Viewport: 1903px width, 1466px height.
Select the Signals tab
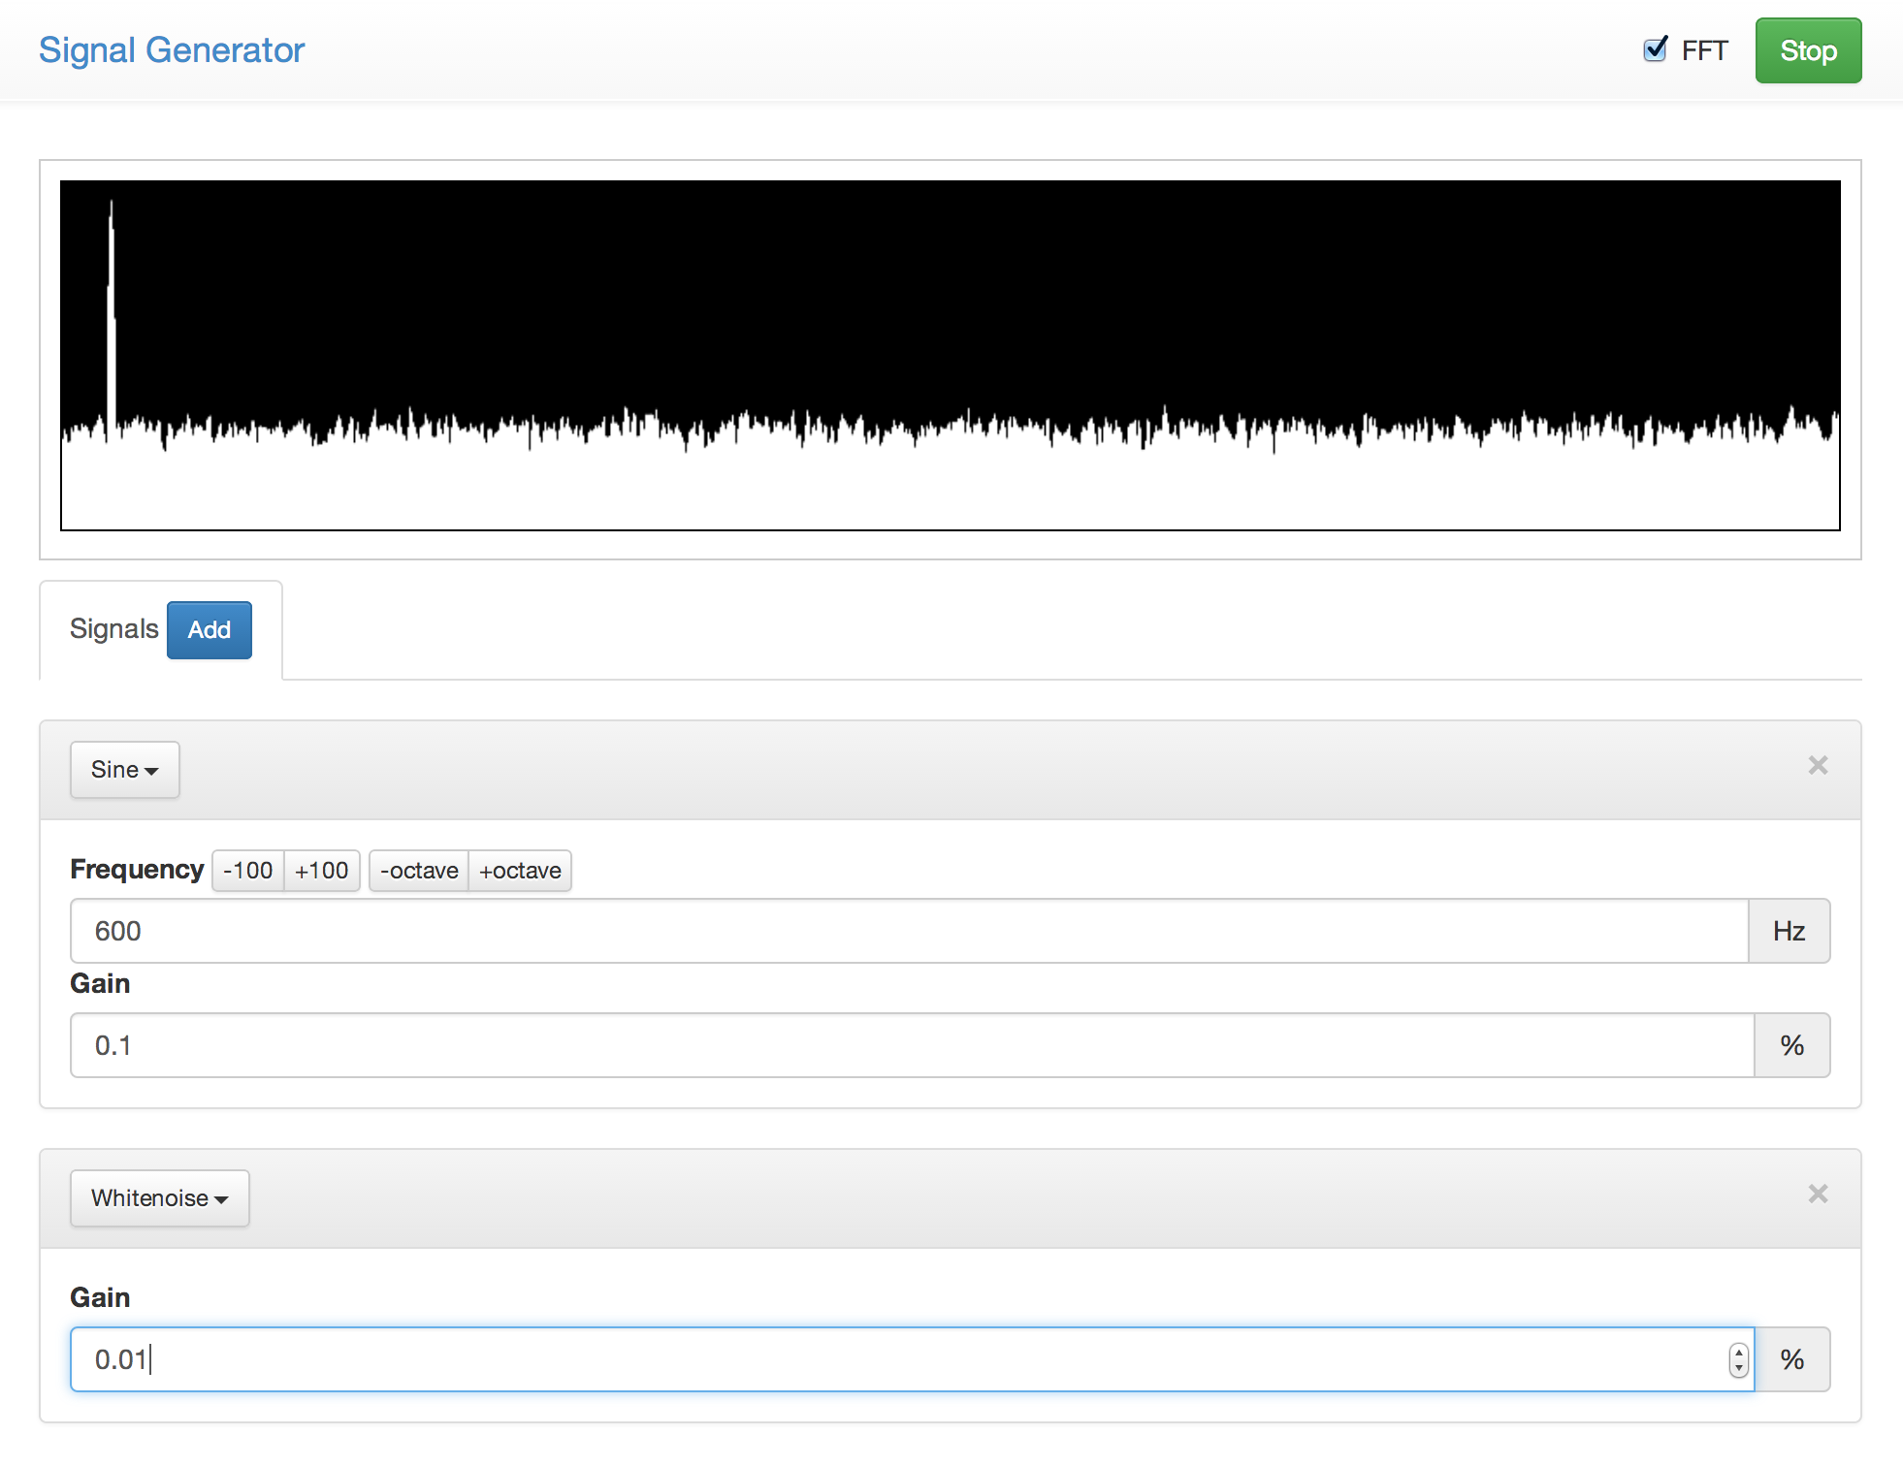tap(113, 629)
